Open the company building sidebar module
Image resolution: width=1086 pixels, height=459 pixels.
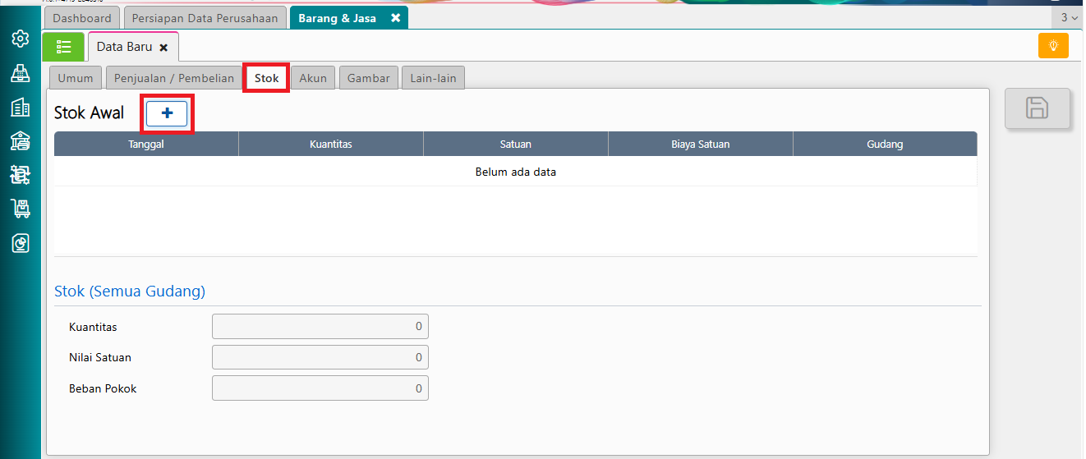point(21,107)
